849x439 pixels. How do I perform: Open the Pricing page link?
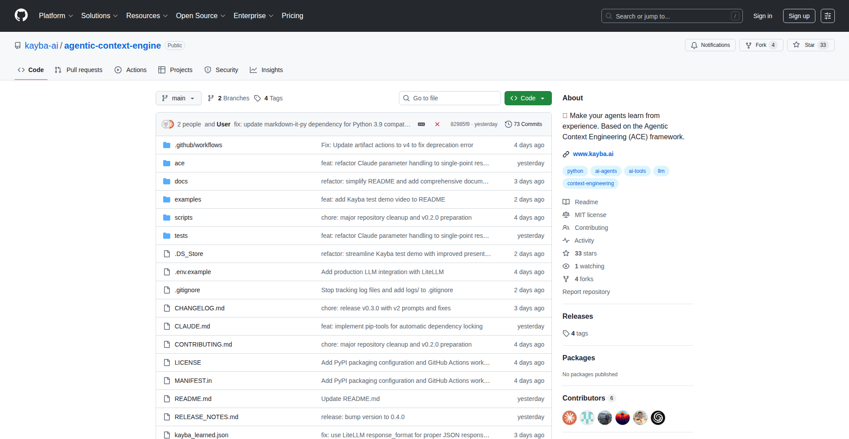click(292, 16)
